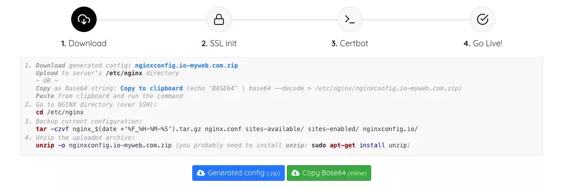Click progress line between Download and SSL init
This screenshot has width=567, height=188.
(151, 19)
